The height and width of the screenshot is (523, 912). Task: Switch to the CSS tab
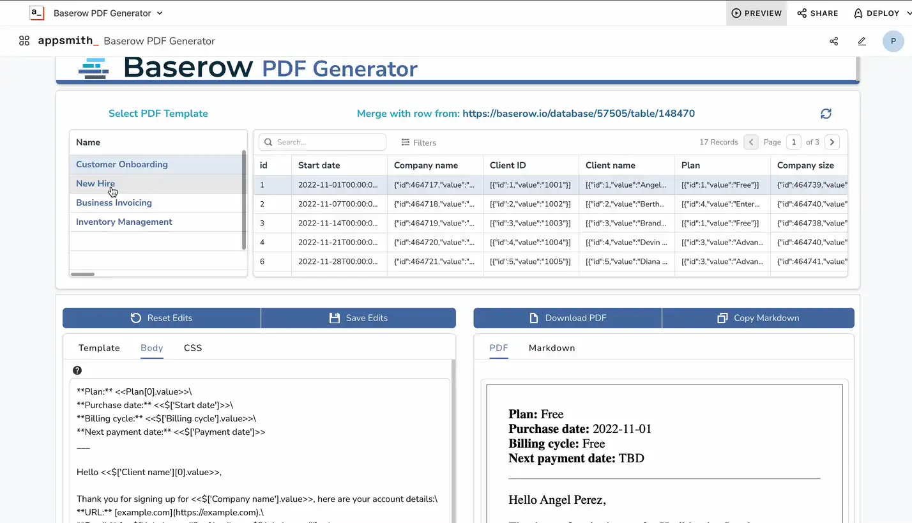(x=193, y=348)
